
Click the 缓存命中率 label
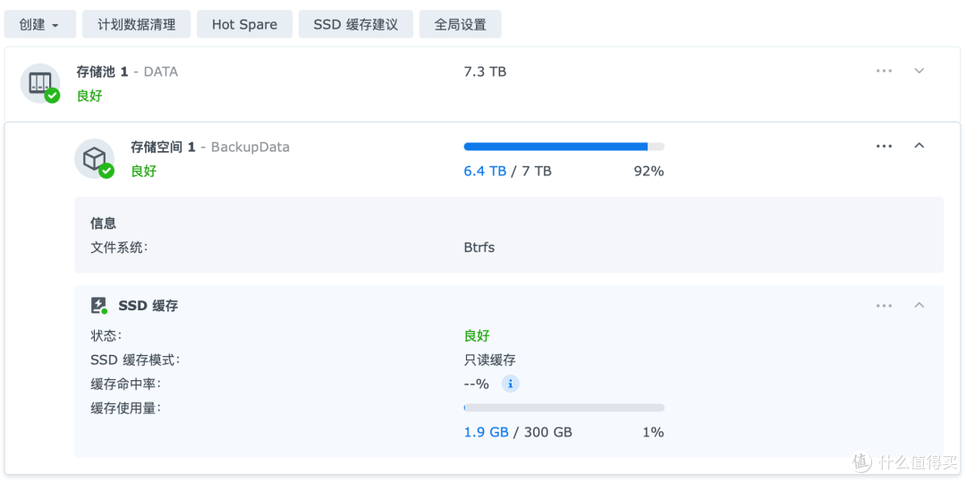(x=126, y=385)
